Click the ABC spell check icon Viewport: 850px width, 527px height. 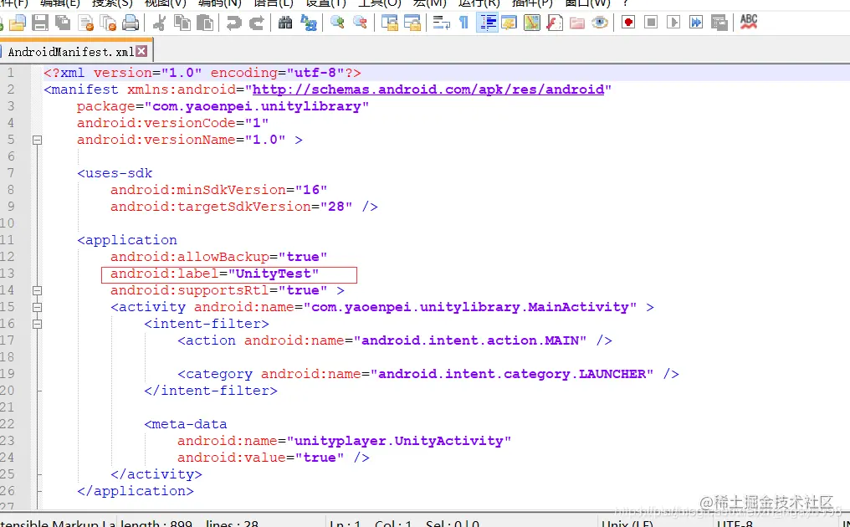pyautogui.click(x=748, y=23)
